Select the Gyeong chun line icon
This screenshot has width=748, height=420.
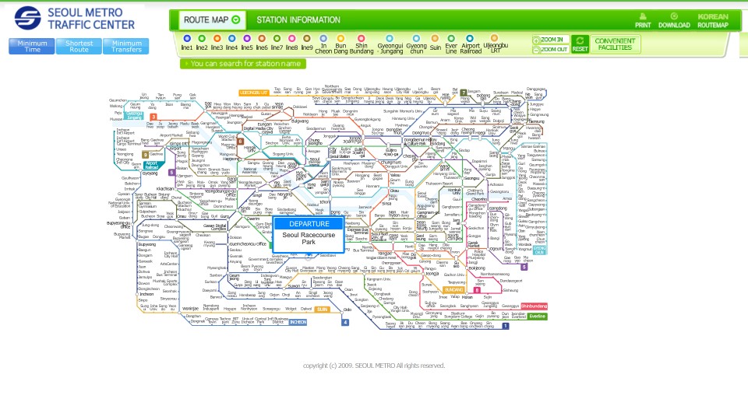[x=416, y=39]
